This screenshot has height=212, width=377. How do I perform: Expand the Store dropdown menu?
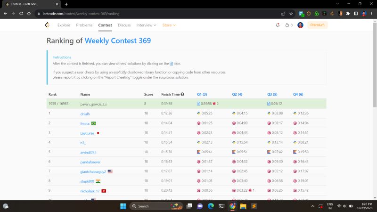(x=169, y=25)
